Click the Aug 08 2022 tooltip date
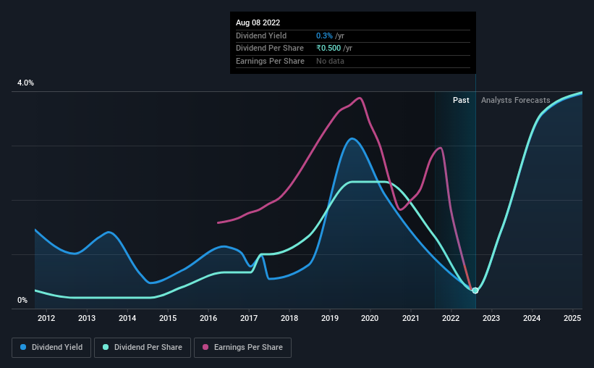Viewport: 594px width, 368px height. (x=258, y=22)
